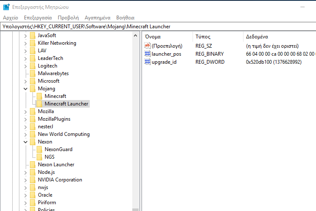Click the NexonGuard folder icon
316x211 pixels.
tap(40, 149)
